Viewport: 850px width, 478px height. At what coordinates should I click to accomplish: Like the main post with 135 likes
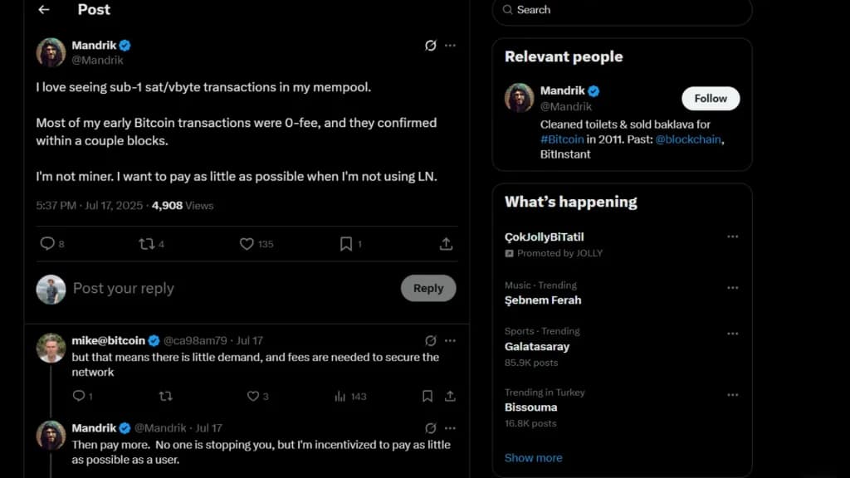[x=247, y=244]
